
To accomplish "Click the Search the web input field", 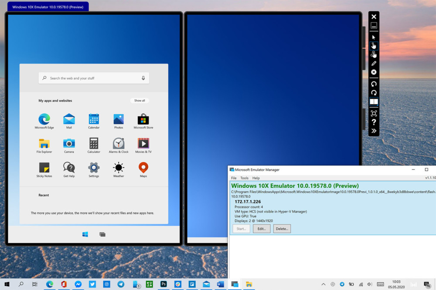I will [94, 78].
